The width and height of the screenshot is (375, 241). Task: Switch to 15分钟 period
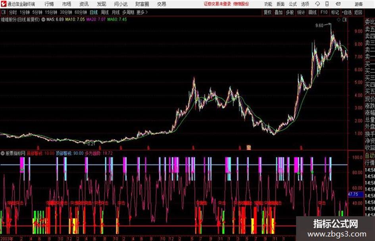click(51, 12)
